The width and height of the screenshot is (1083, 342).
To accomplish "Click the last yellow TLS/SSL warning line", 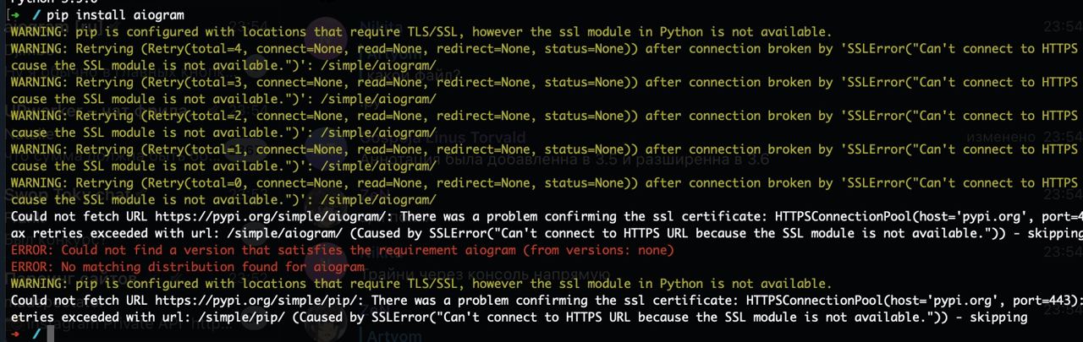I will pyautogui.click(x=421, y=284).
